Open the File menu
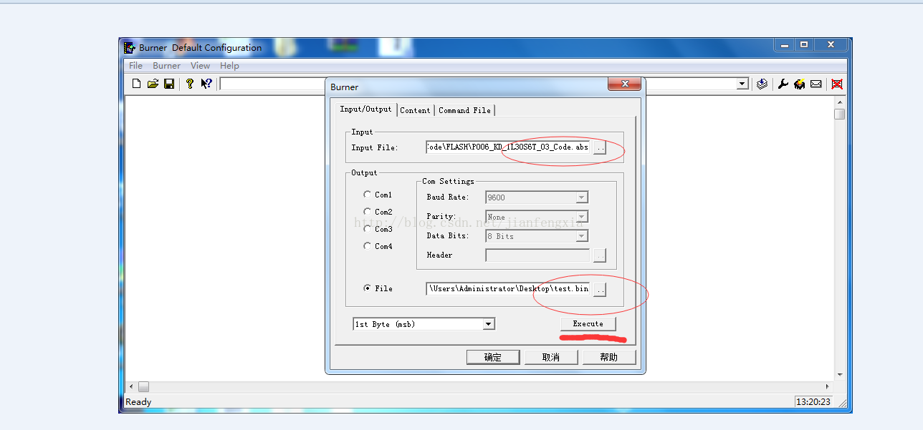Viewport: 923px width, 430px height. (135, 66)
